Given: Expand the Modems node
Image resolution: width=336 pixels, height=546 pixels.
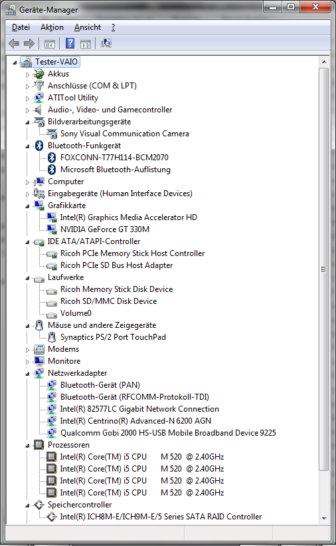Looking at the screenshot, I should pyautogui.click(x=27, y=350).
